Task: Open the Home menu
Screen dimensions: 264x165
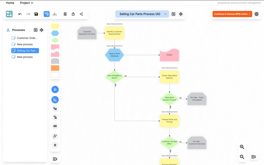Action: [10, 3]
